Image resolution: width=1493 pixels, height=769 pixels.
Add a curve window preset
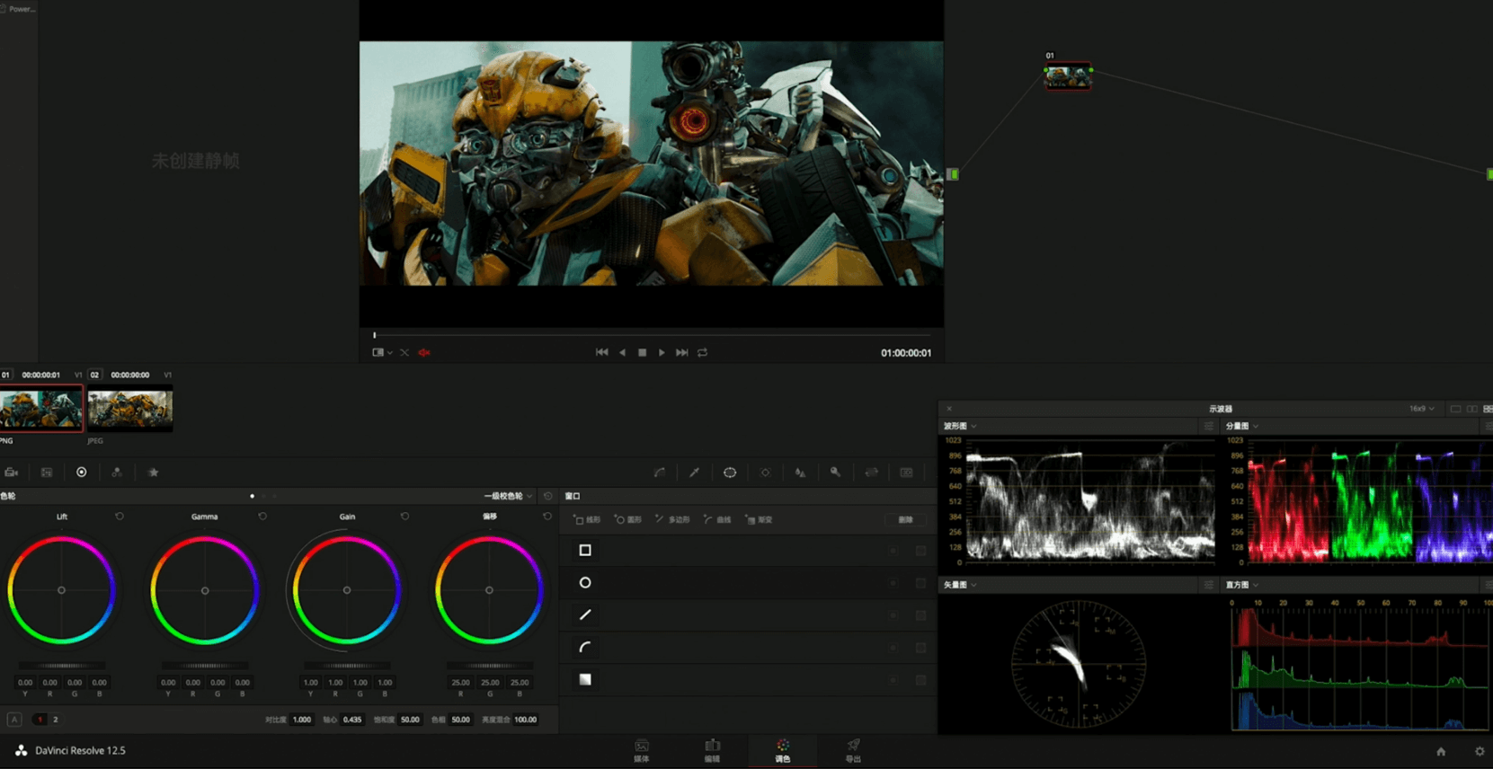pos(585,648)
